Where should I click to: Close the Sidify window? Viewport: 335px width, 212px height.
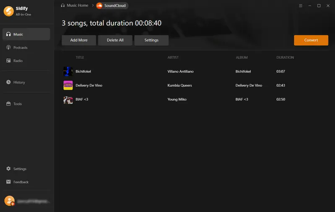[328, 6]
